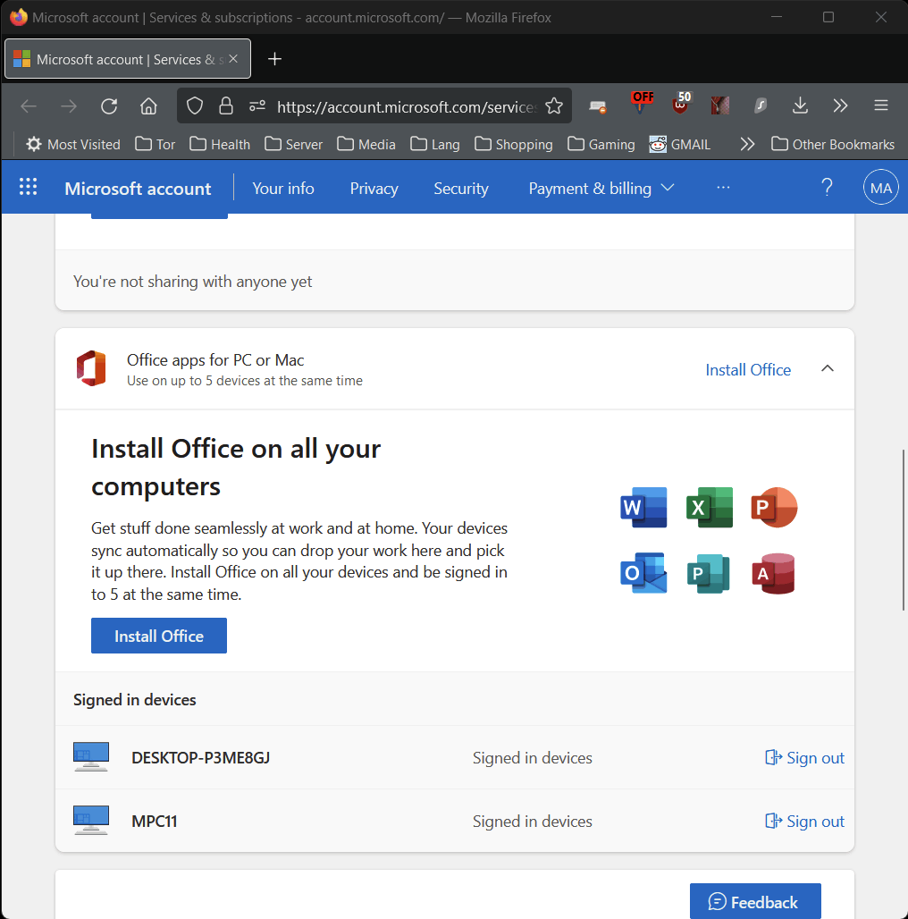Select the Microsoft account browser tab
908x919 pixels.
128,59
